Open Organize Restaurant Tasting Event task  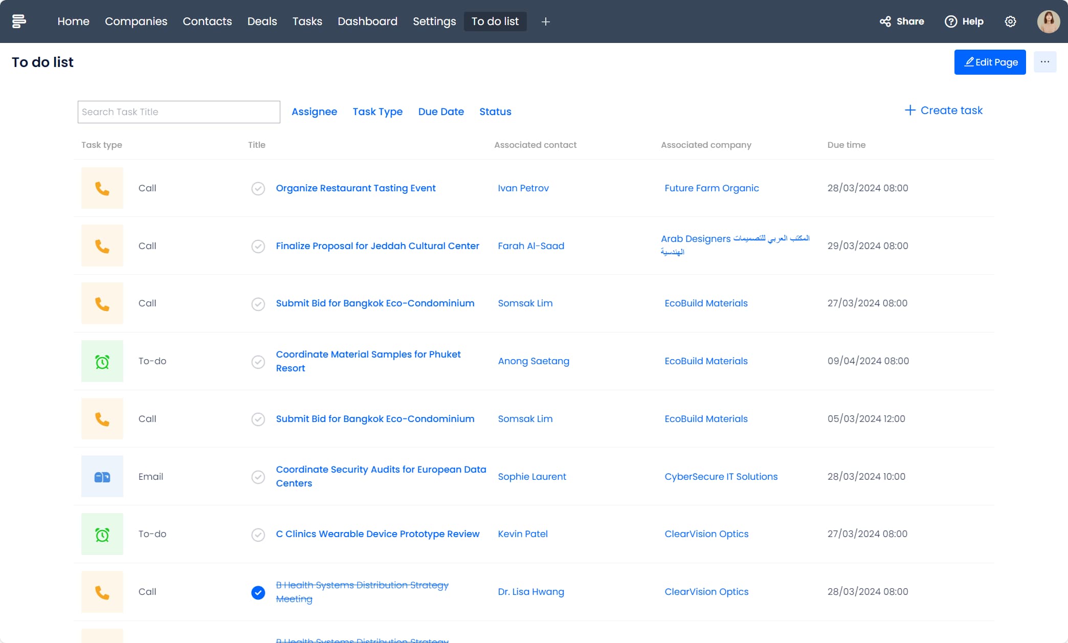pos(355,188)
